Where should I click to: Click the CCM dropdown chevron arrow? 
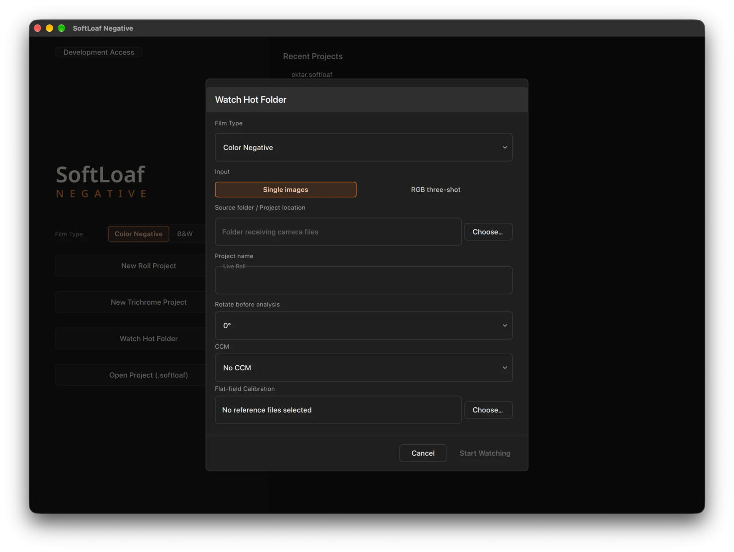click(505, 368)
